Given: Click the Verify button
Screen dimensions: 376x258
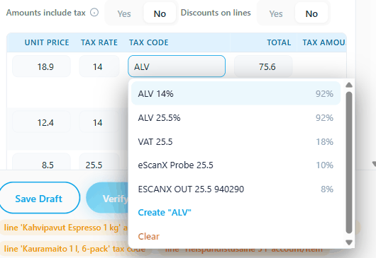Looking at the screenshot, I should (x=107, y=198).
